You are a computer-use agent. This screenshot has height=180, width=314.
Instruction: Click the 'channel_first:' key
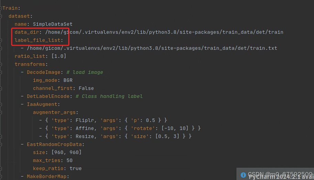click(x=54, y=88)
